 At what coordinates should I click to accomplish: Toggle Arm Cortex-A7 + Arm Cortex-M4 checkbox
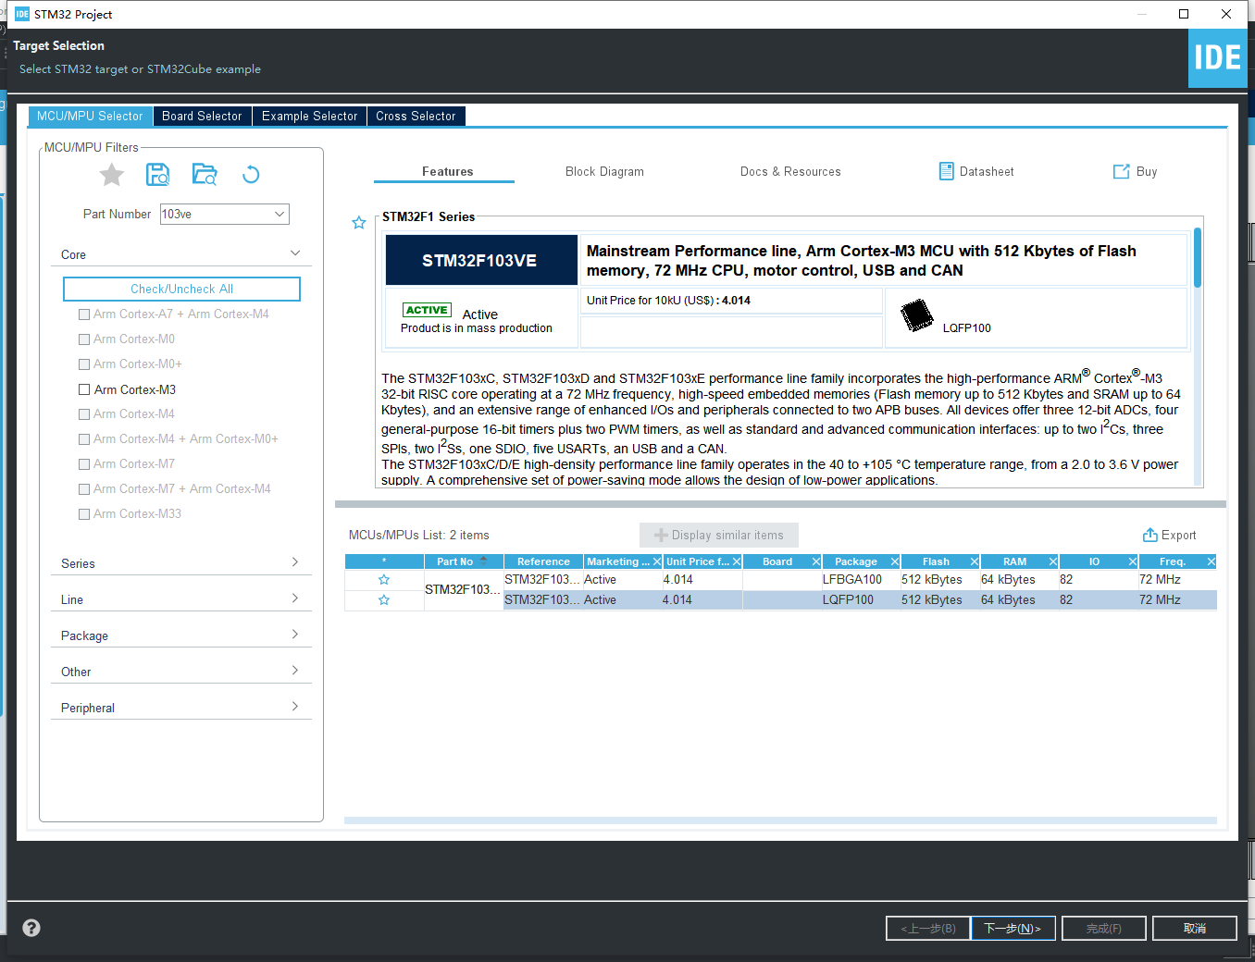(x=84, y=314)
